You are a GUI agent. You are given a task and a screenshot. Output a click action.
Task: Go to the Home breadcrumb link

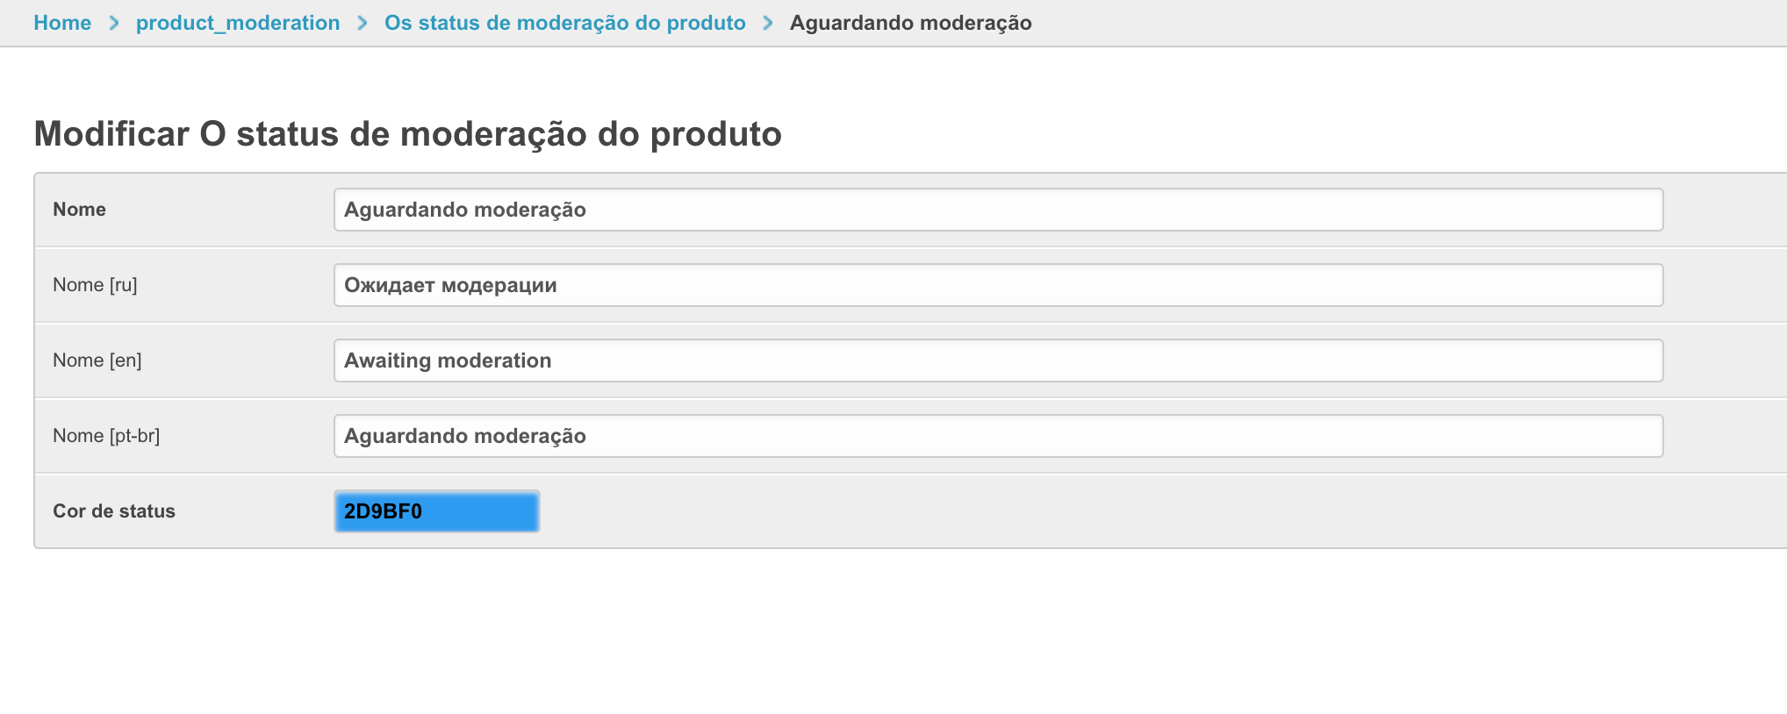(x=62, y=23)
